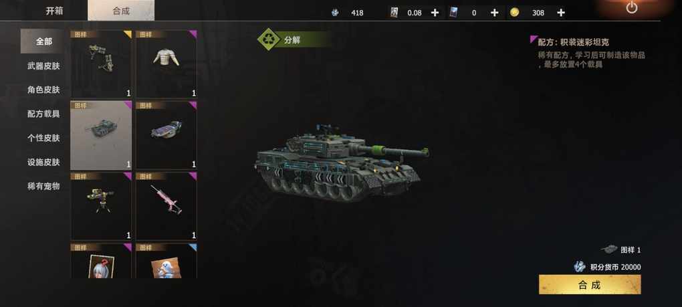Click the silver points currency icon showing 418
Image resolution: width=682 pixels, height=307 pixels.
tap(335, 13)
